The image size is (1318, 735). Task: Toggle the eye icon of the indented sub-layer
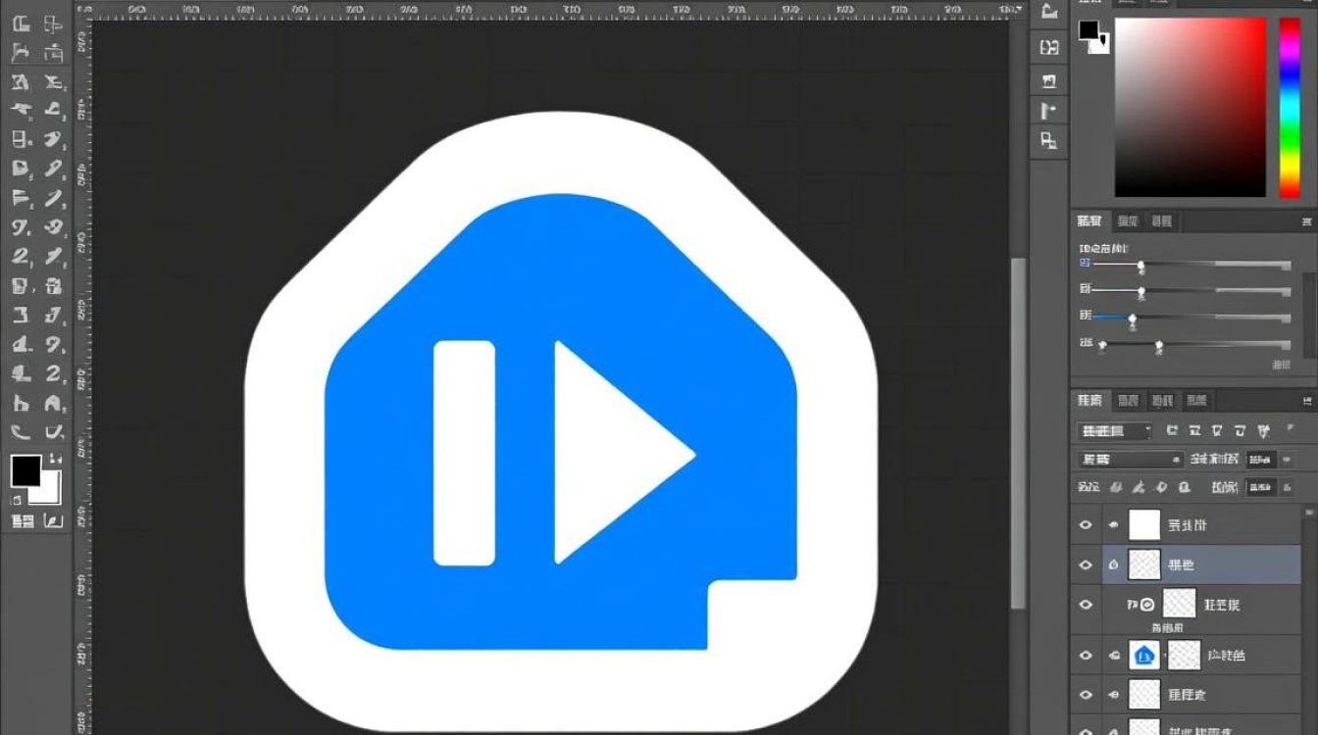1086,605
